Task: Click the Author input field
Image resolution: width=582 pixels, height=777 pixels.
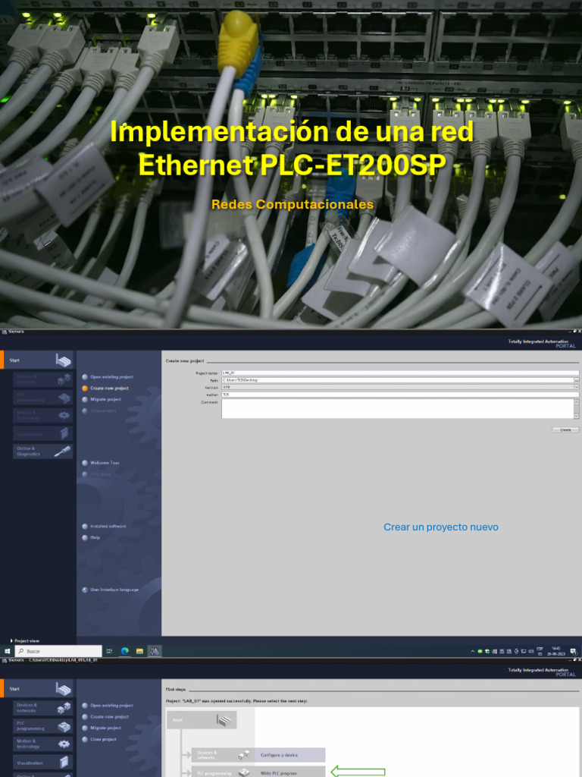Action: coord(400,395)
